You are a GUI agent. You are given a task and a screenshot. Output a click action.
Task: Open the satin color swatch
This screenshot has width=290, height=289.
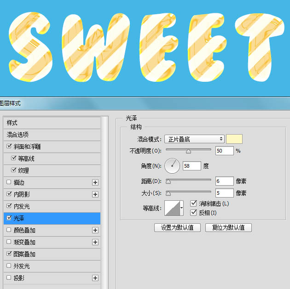pos(234,139)
